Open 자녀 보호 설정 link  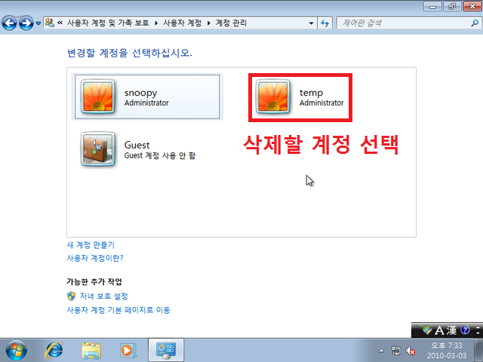point(104,296)
